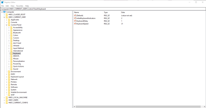The width and height of the screenshot is (206, 108).
Task: Click the Registry Editor title bar icon
Action: pyautogui.click(x=2, y=2)
